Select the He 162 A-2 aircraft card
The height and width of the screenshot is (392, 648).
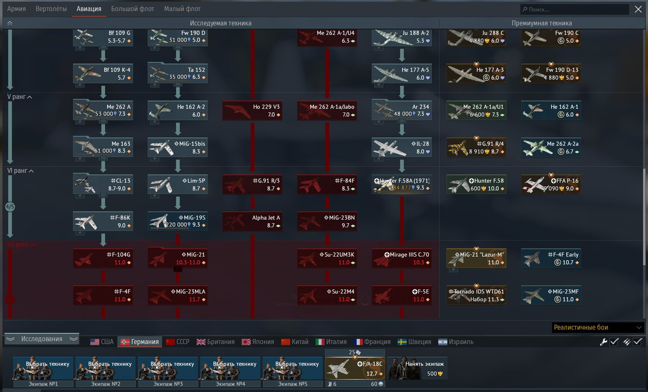point(178,110)
